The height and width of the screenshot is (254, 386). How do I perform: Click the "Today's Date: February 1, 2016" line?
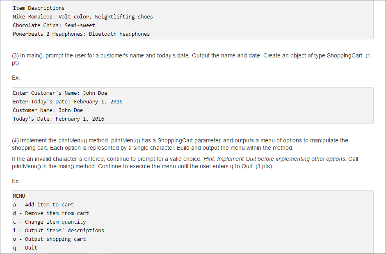point(58,119)
